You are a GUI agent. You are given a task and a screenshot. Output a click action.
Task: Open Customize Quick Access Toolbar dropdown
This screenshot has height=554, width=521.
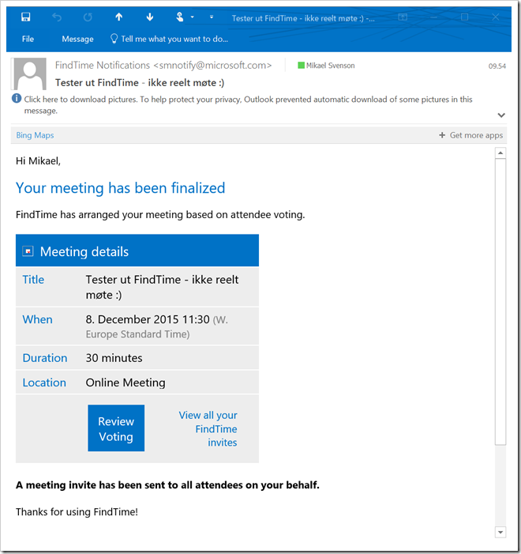(x=212, y=17)
